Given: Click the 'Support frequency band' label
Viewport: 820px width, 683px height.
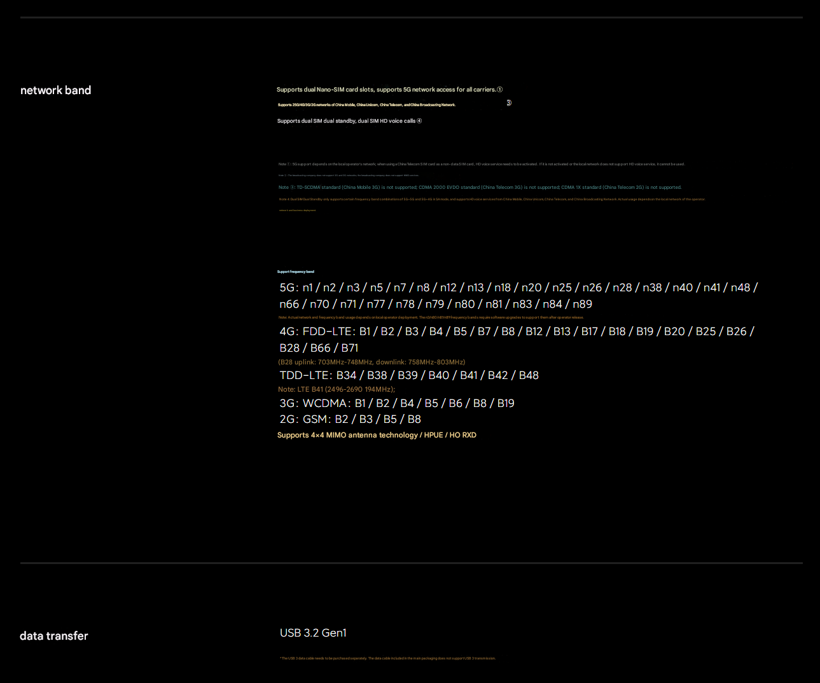Looking at the screenshot, I should [x=296, y=272].
